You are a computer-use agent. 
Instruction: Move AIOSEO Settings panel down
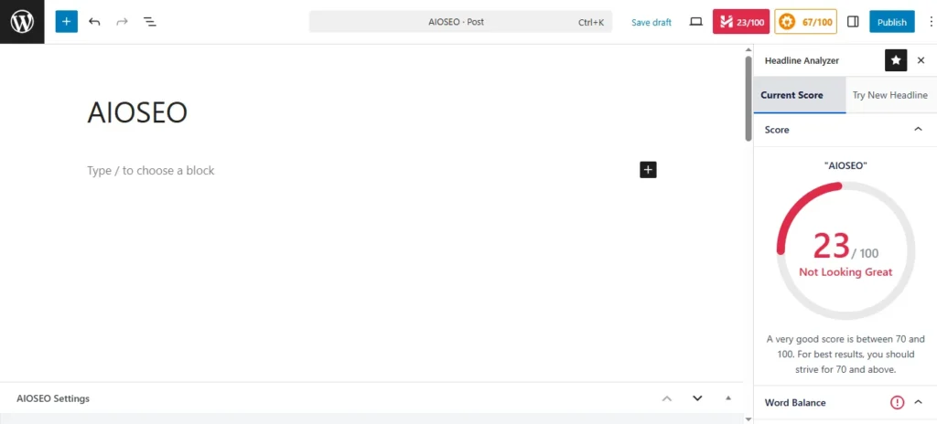(x=696, y=398)
